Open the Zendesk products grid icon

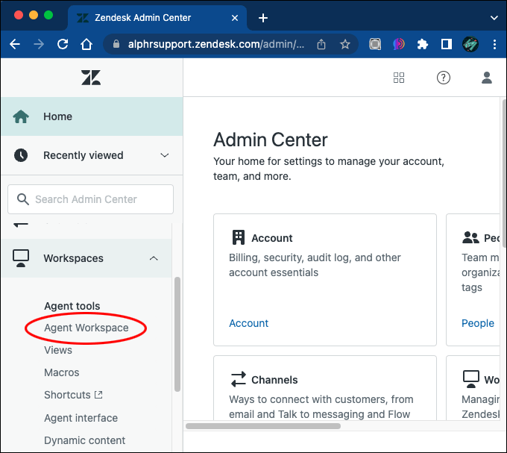pyautogui.click(x=399, y=78)
